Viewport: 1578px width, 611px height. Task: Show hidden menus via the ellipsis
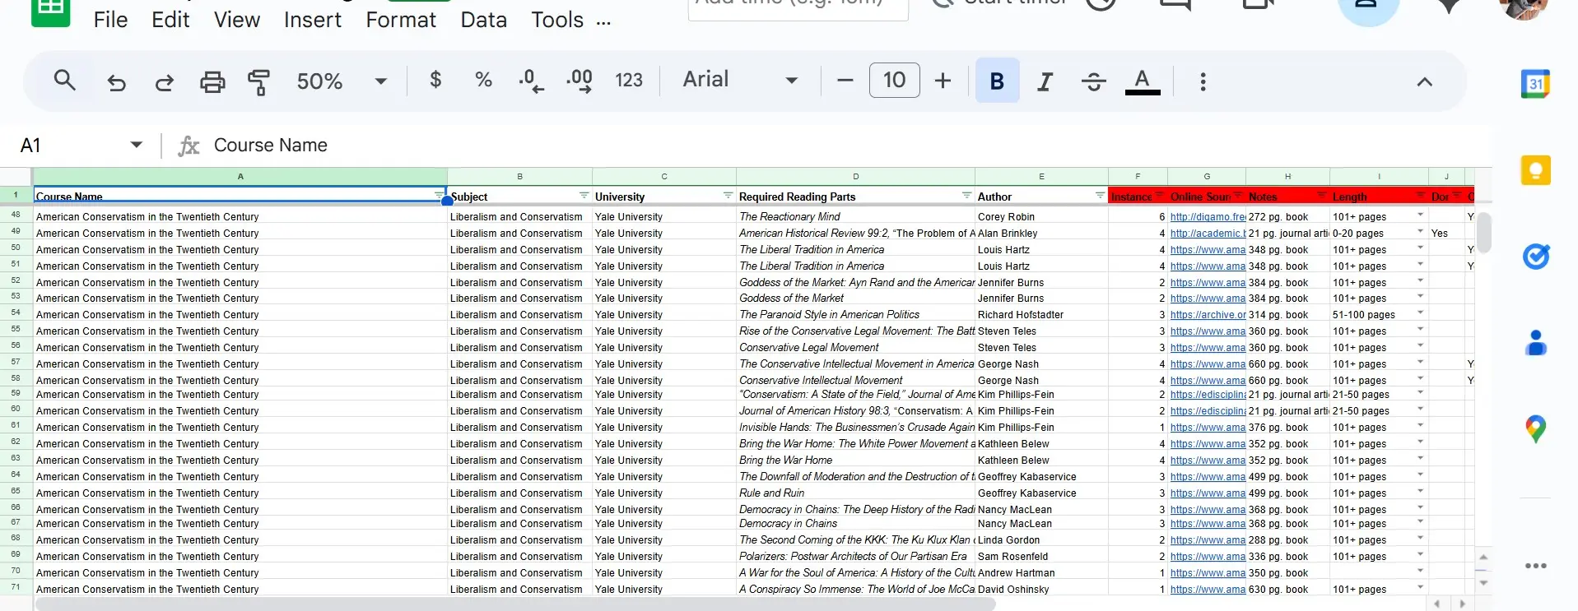pos(603,22)
